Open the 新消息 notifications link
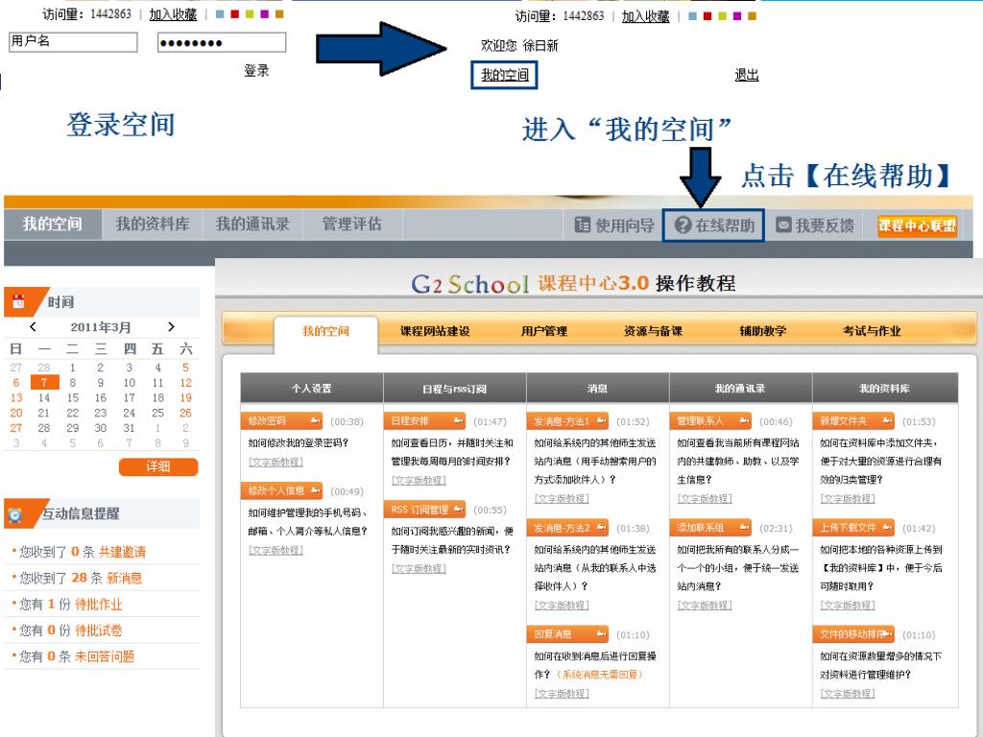 click(x=124, y=578)
